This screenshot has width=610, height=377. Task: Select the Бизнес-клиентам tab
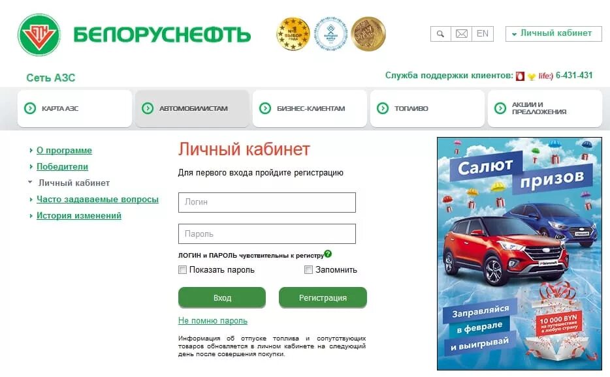310,108
